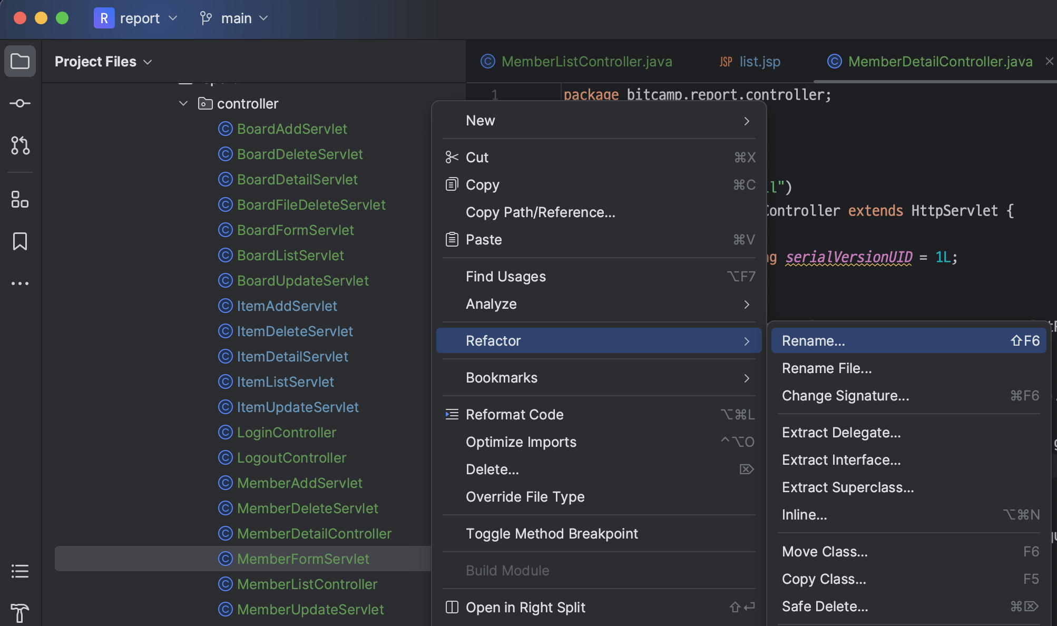Collapse the controller folder
The height and width of the screenshot is (626, 1057).
tap(183, 103)
